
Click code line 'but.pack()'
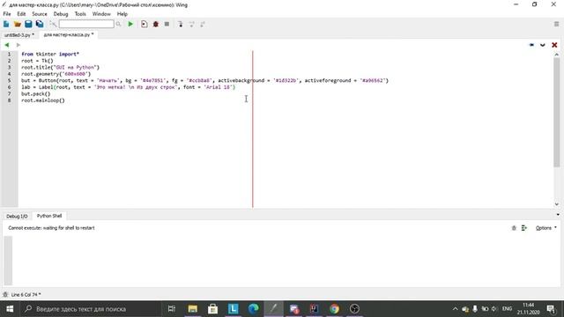[36, 94]
